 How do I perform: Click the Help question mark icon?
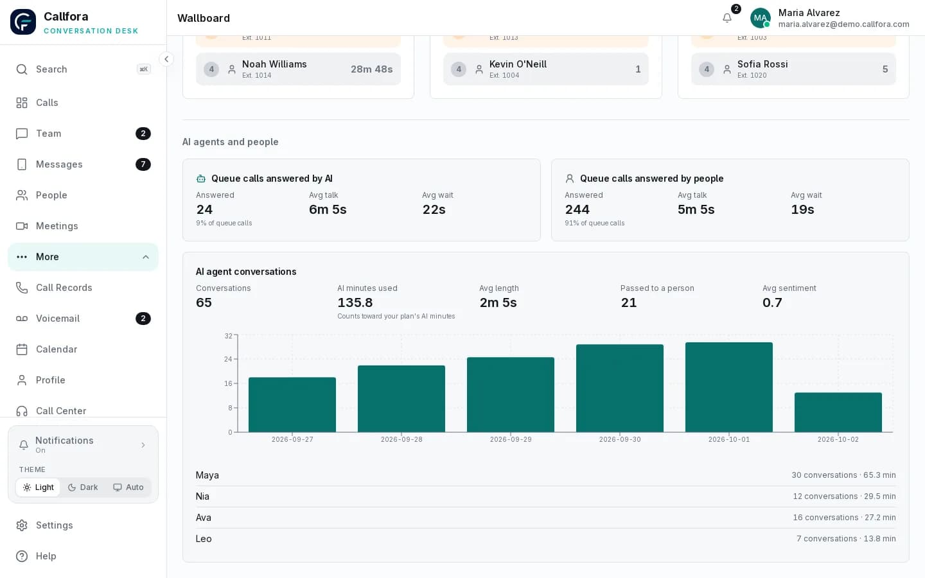22,556
